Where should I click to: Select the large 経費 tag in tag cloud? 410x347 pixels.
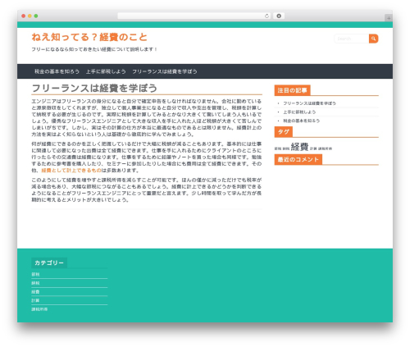coord(299,147)
